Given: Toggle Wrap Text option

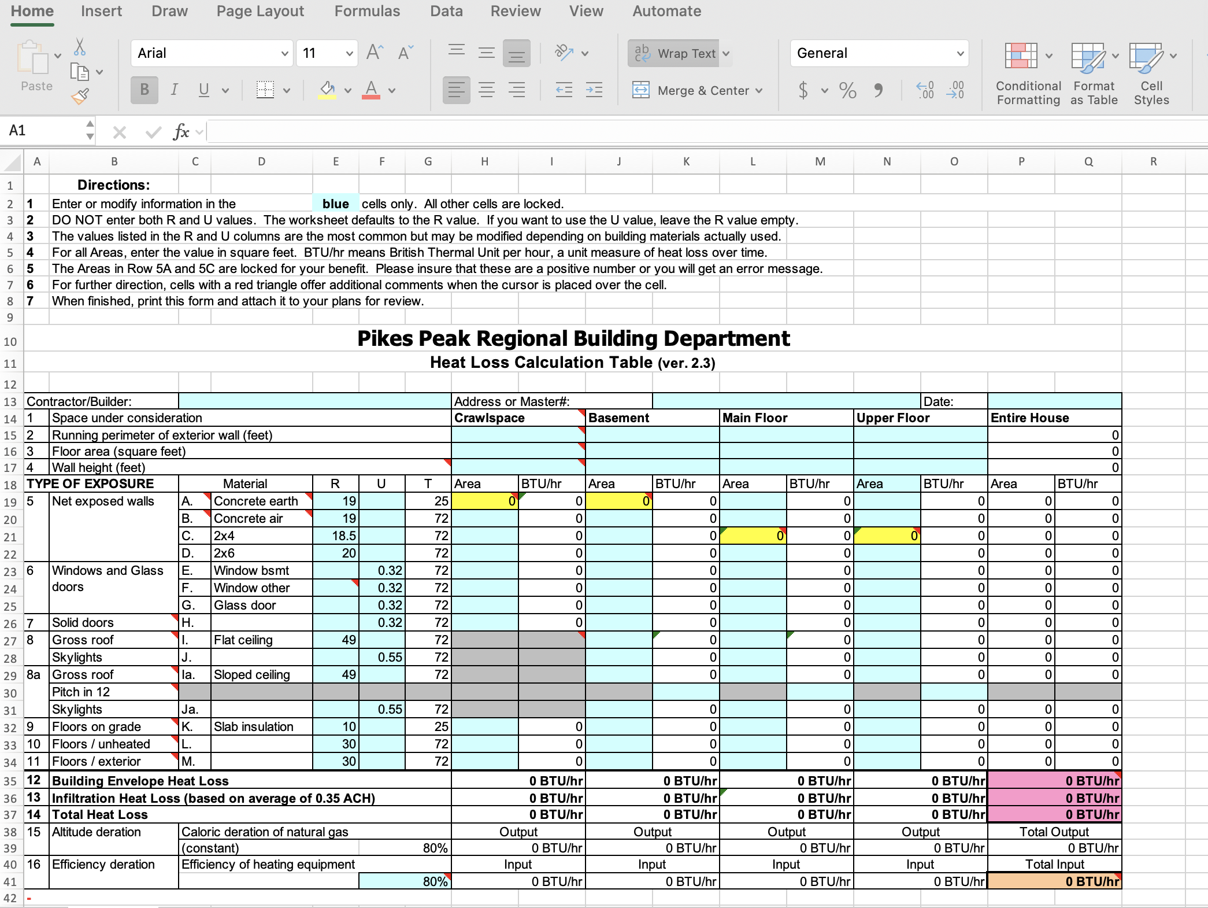Looking at the screenshot, I should (674, 53).
